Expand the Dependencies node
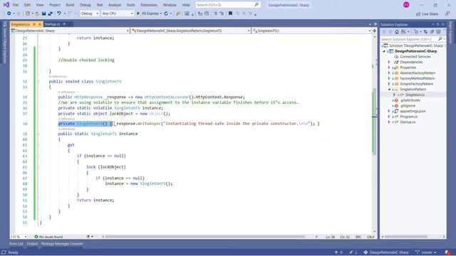Image resolution: width=456 pixels, height=256 pixels. tap(389, 62)
